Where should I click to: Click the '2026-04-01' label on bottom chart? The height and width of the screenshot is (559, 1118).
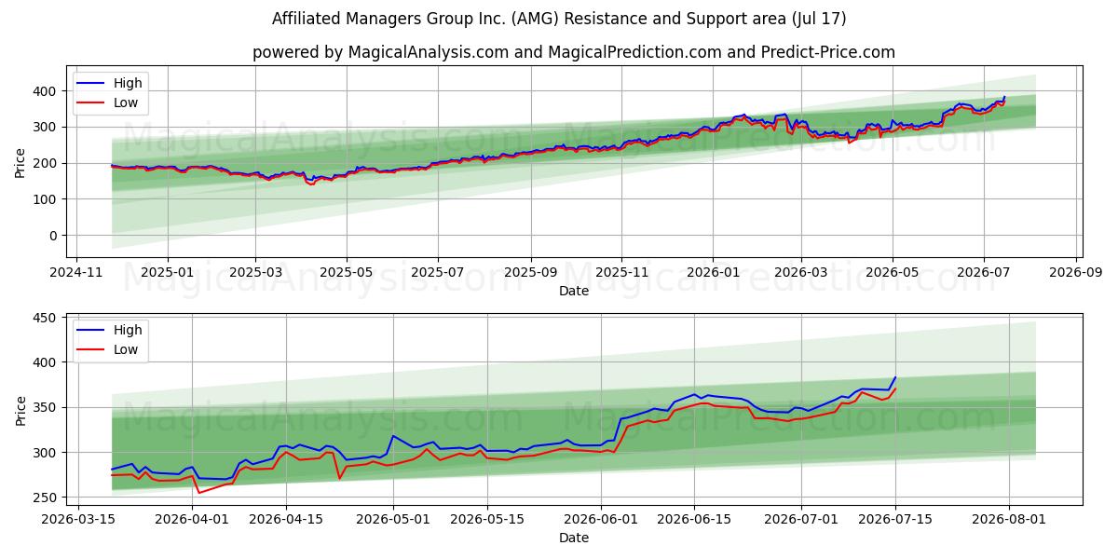[192, 520]
